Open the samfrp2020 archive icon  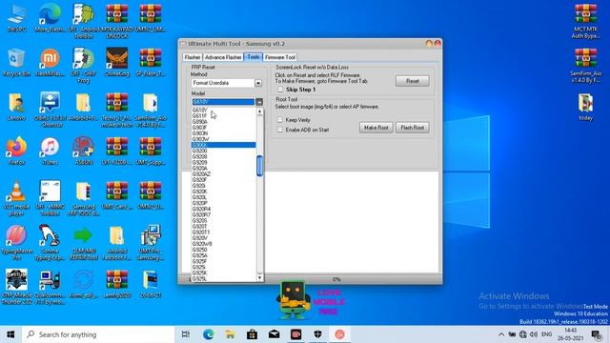117,284
